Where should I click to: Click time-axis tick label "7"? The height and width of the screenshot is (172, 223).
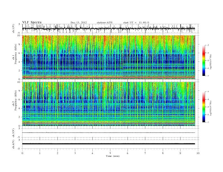pos(145,153)
